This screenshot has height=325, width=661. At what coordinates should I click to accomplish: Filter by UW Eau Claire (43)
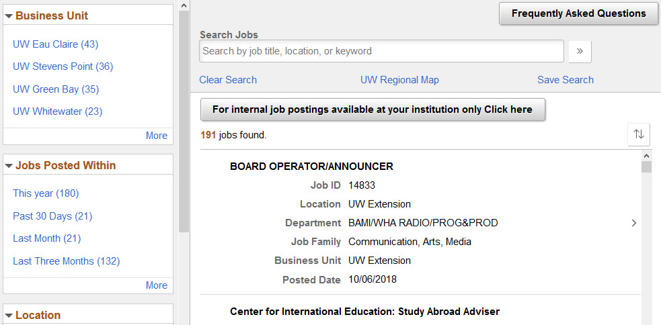(55, 44)
